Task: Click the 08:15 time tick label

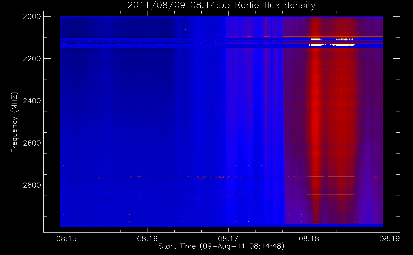Action: click(67, 239)
